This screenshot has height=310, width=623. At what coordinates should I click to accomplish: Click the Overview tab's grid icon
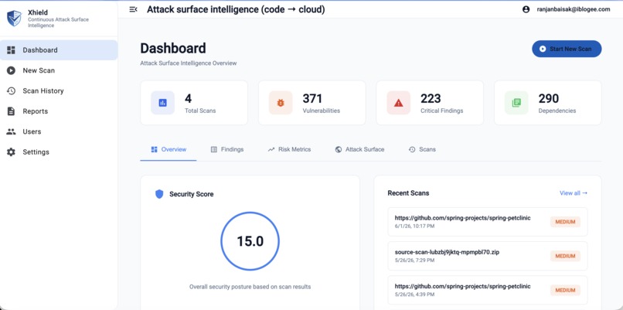pos(155,149)
